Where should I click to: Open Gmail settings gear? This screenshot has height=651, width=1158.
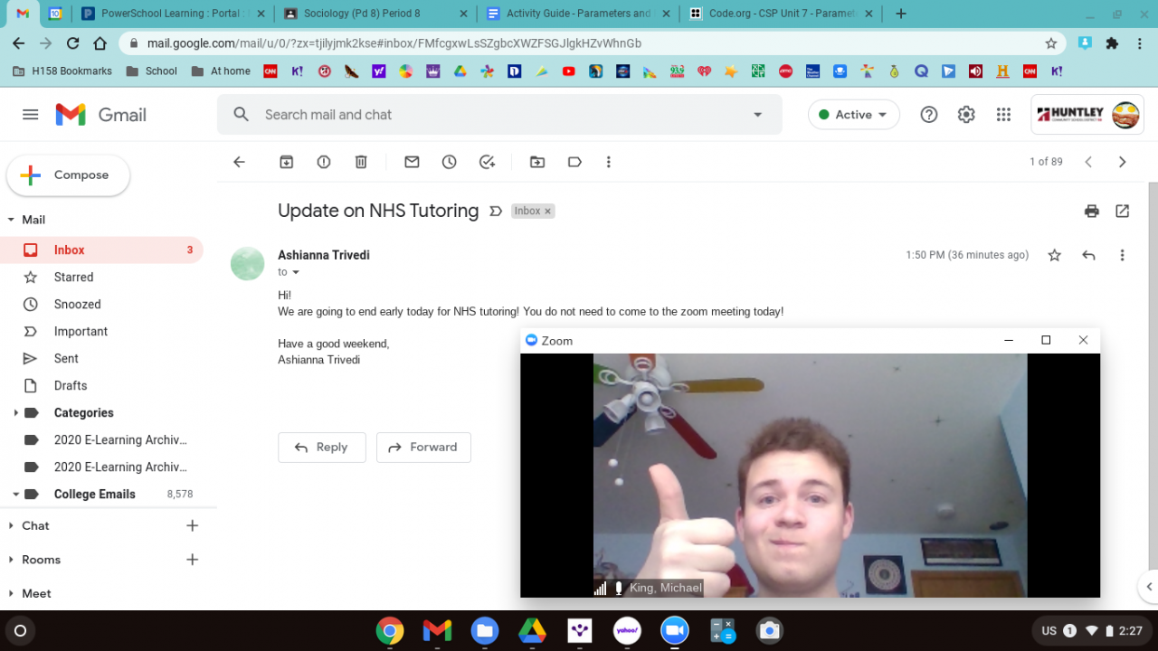966,115
